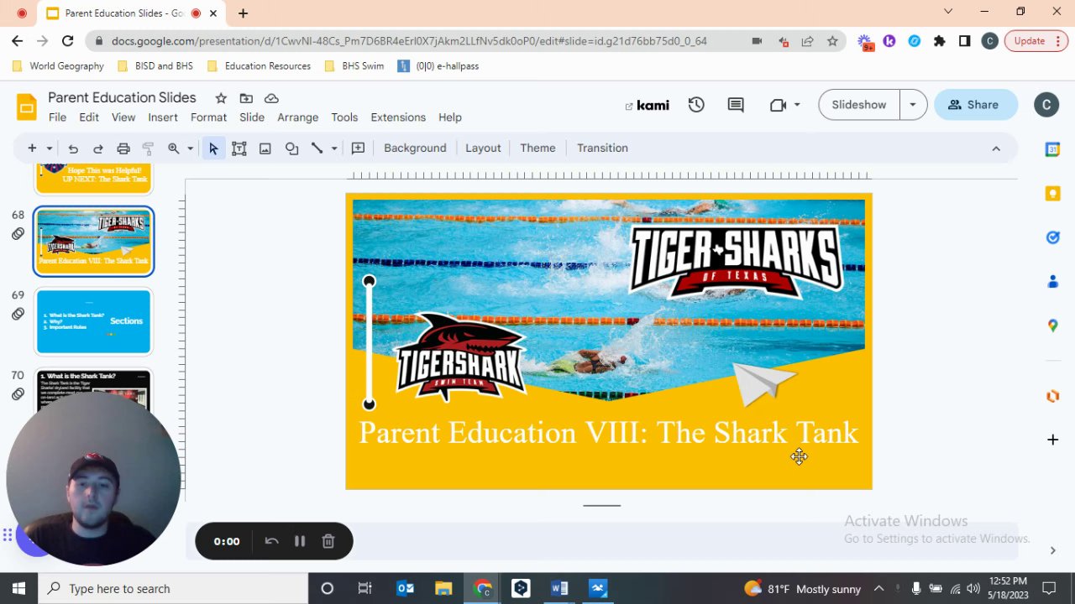Image resolution: width=1075 pixels, height=604 pixels.
Task: Expand the line type dropdown arrow
Action: pos(334,148)
